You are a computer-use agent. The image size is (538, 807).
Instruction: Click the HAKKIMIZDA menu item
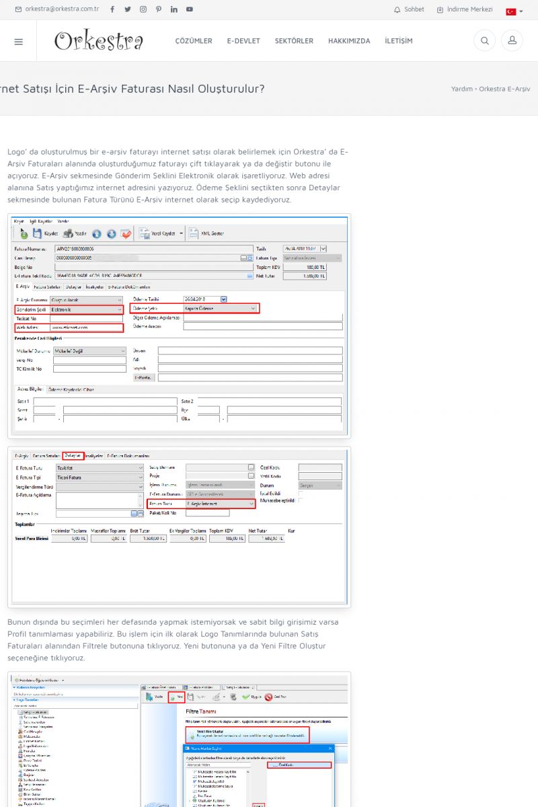click(349, 41)
